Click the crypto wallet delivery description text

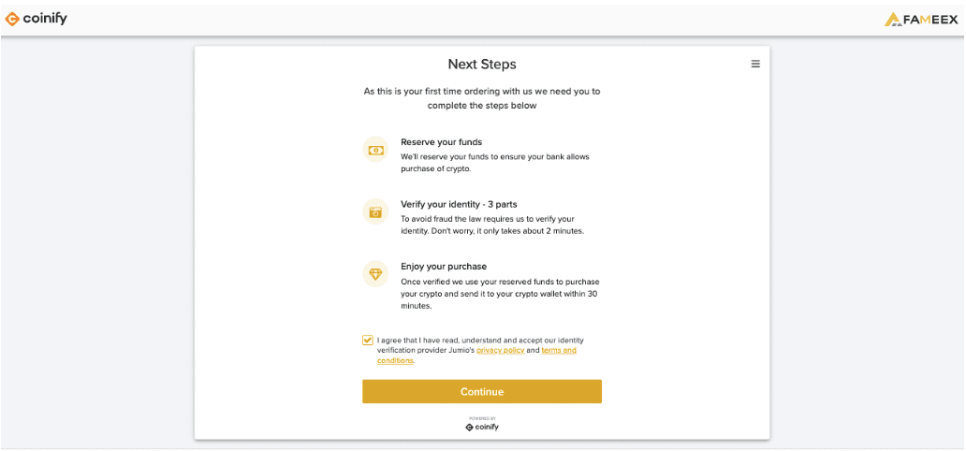[500, 293]
